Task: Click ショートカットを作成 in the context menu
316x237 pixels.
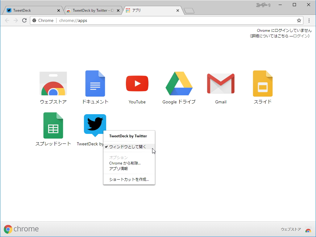Action: point(129,179)
